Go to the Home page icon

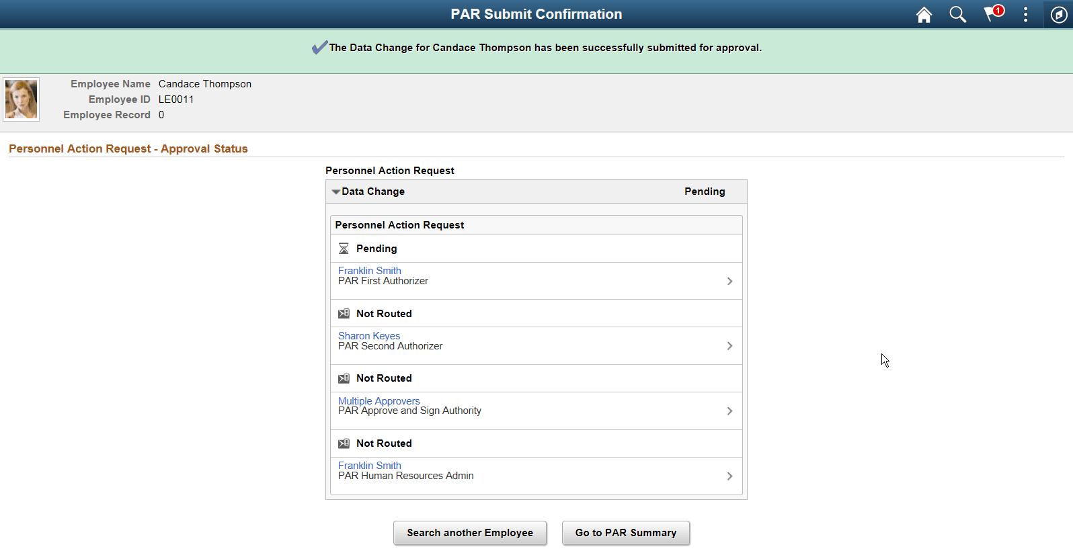[924, 15]
